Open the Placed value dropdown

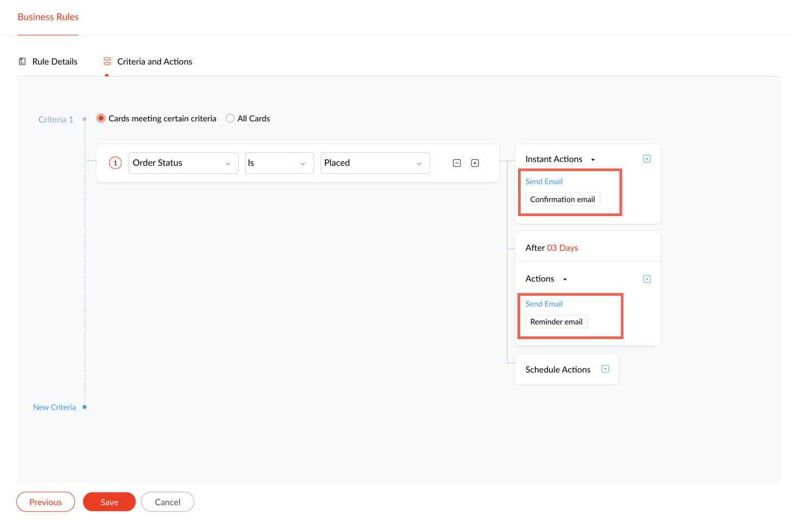pos(375,163)
